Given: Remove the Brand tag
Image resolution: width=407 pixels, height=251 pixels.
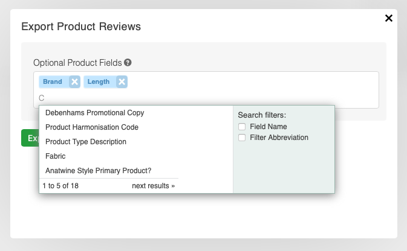Looking at the screenshot, I should pos(74,82).
